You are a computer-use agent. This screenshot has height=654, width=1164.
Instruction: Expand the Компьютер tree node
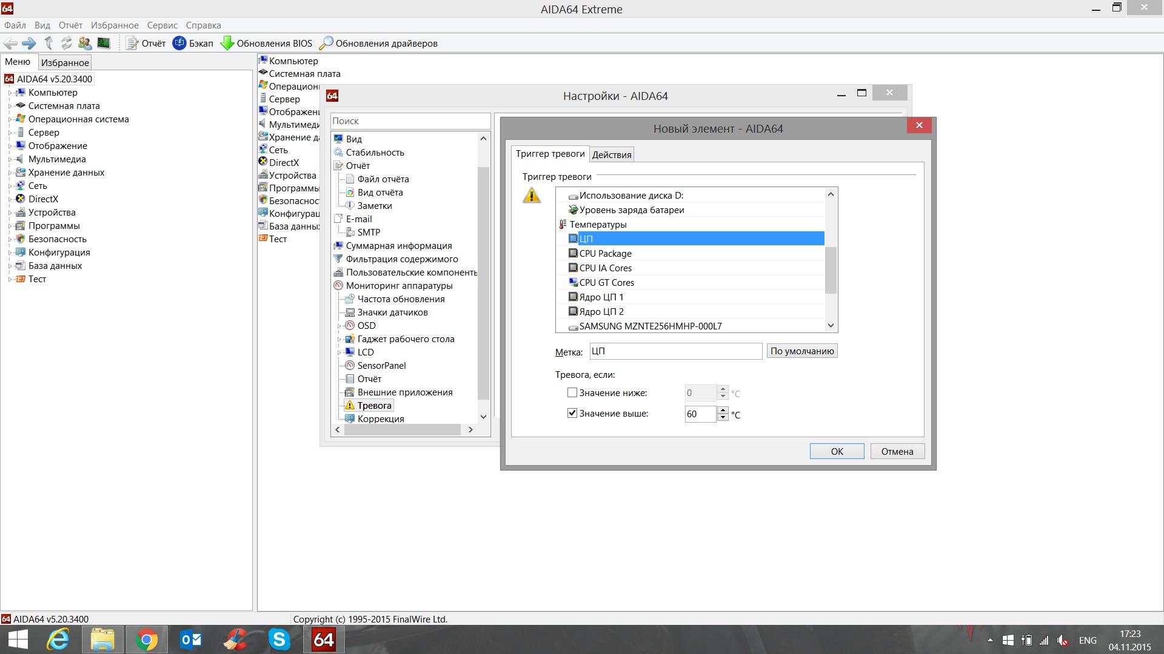tap(10, 93)
